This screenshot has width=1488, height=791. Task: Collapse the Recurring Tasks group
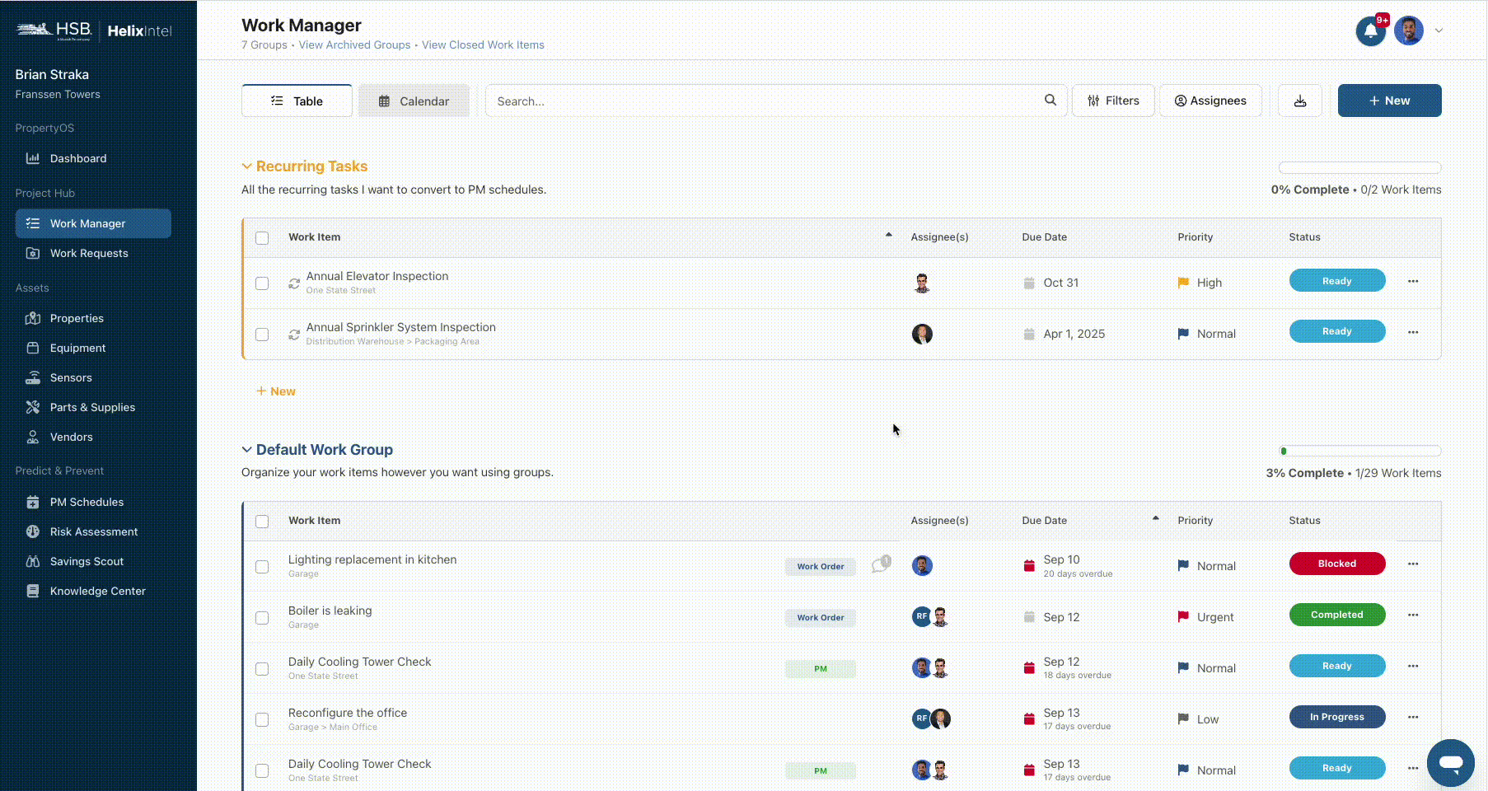pyautogui.click(x=246, y=166)
